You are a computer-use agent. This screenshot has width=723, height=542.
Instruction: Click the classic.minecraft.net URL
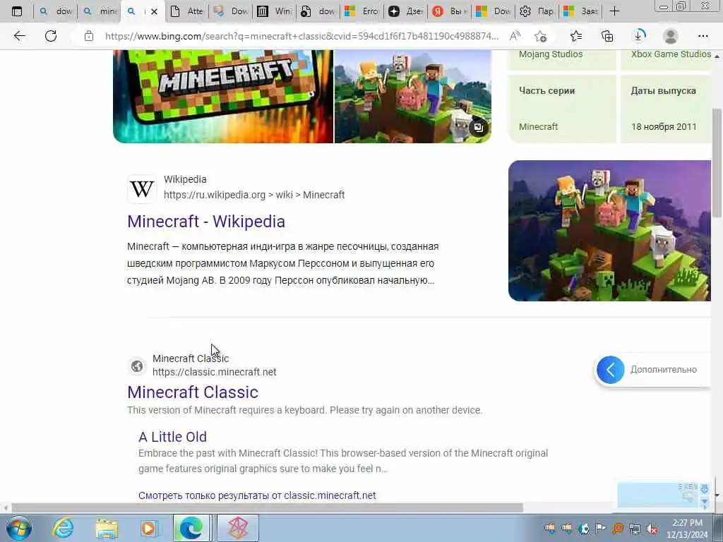(215, 372)
